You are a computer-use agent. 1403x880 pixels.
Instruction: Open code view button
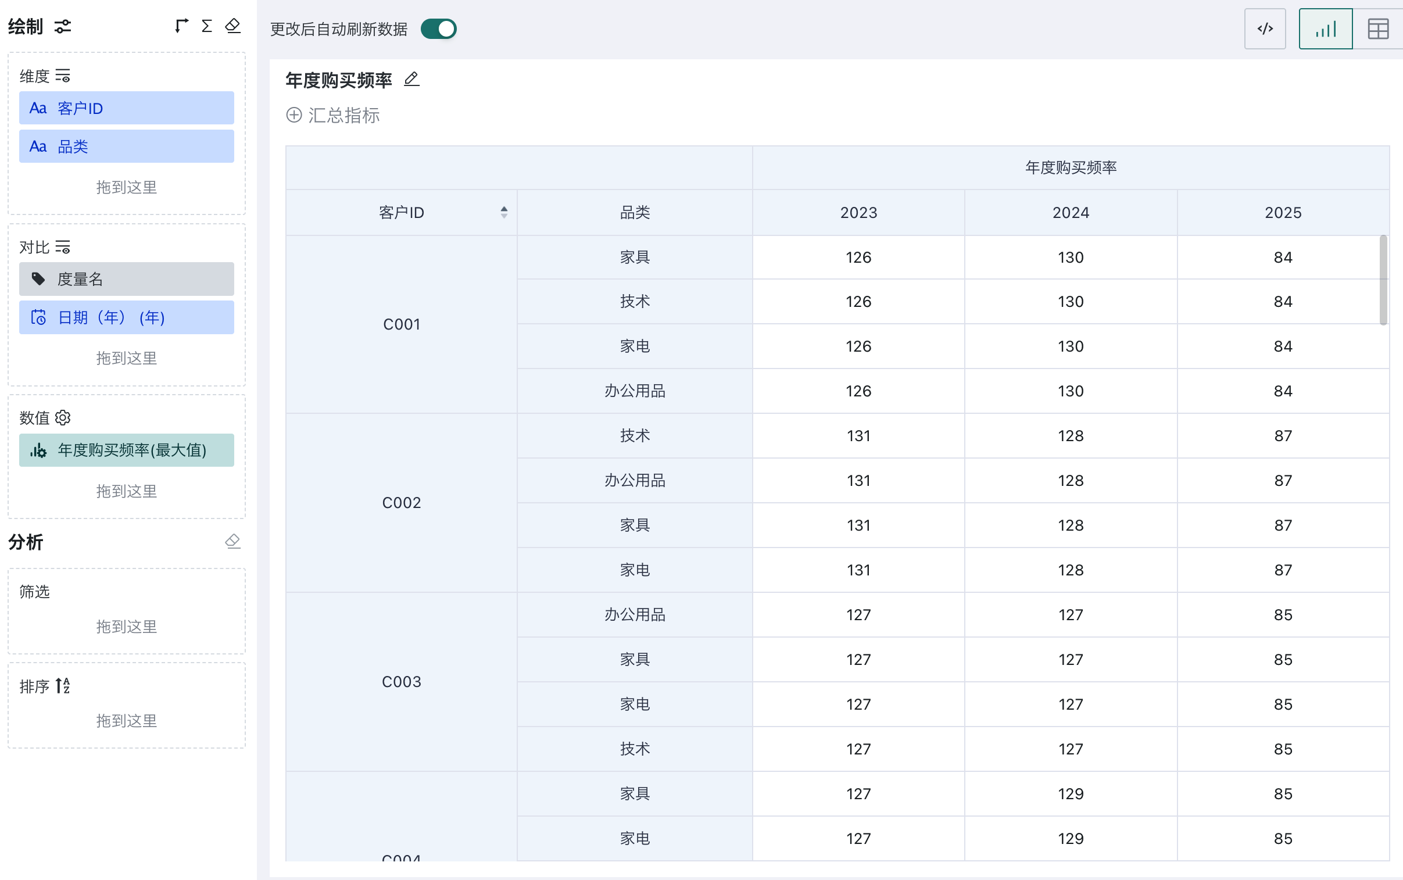[x=1265, y=28]
